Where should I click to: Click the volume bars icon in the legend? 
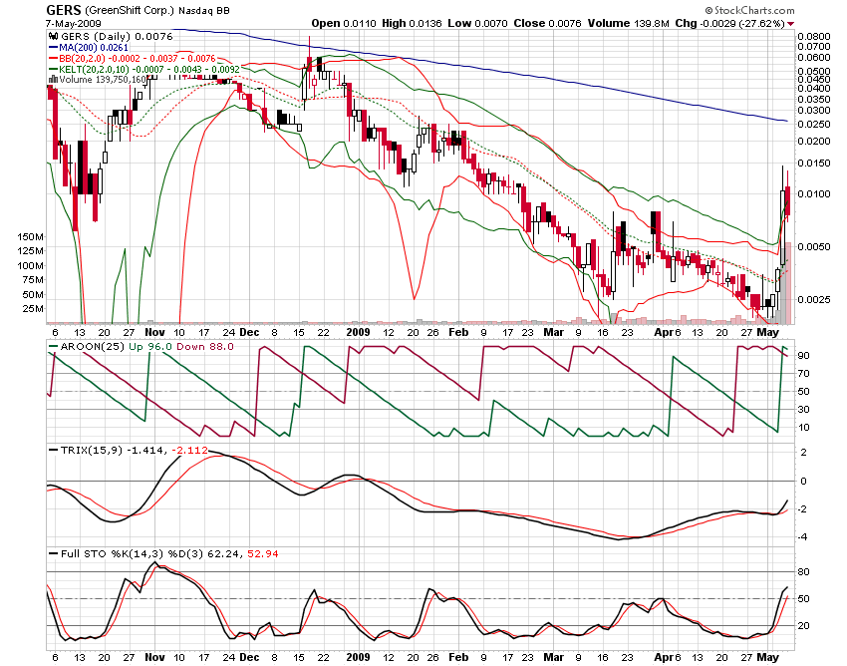tap(53, 80)
